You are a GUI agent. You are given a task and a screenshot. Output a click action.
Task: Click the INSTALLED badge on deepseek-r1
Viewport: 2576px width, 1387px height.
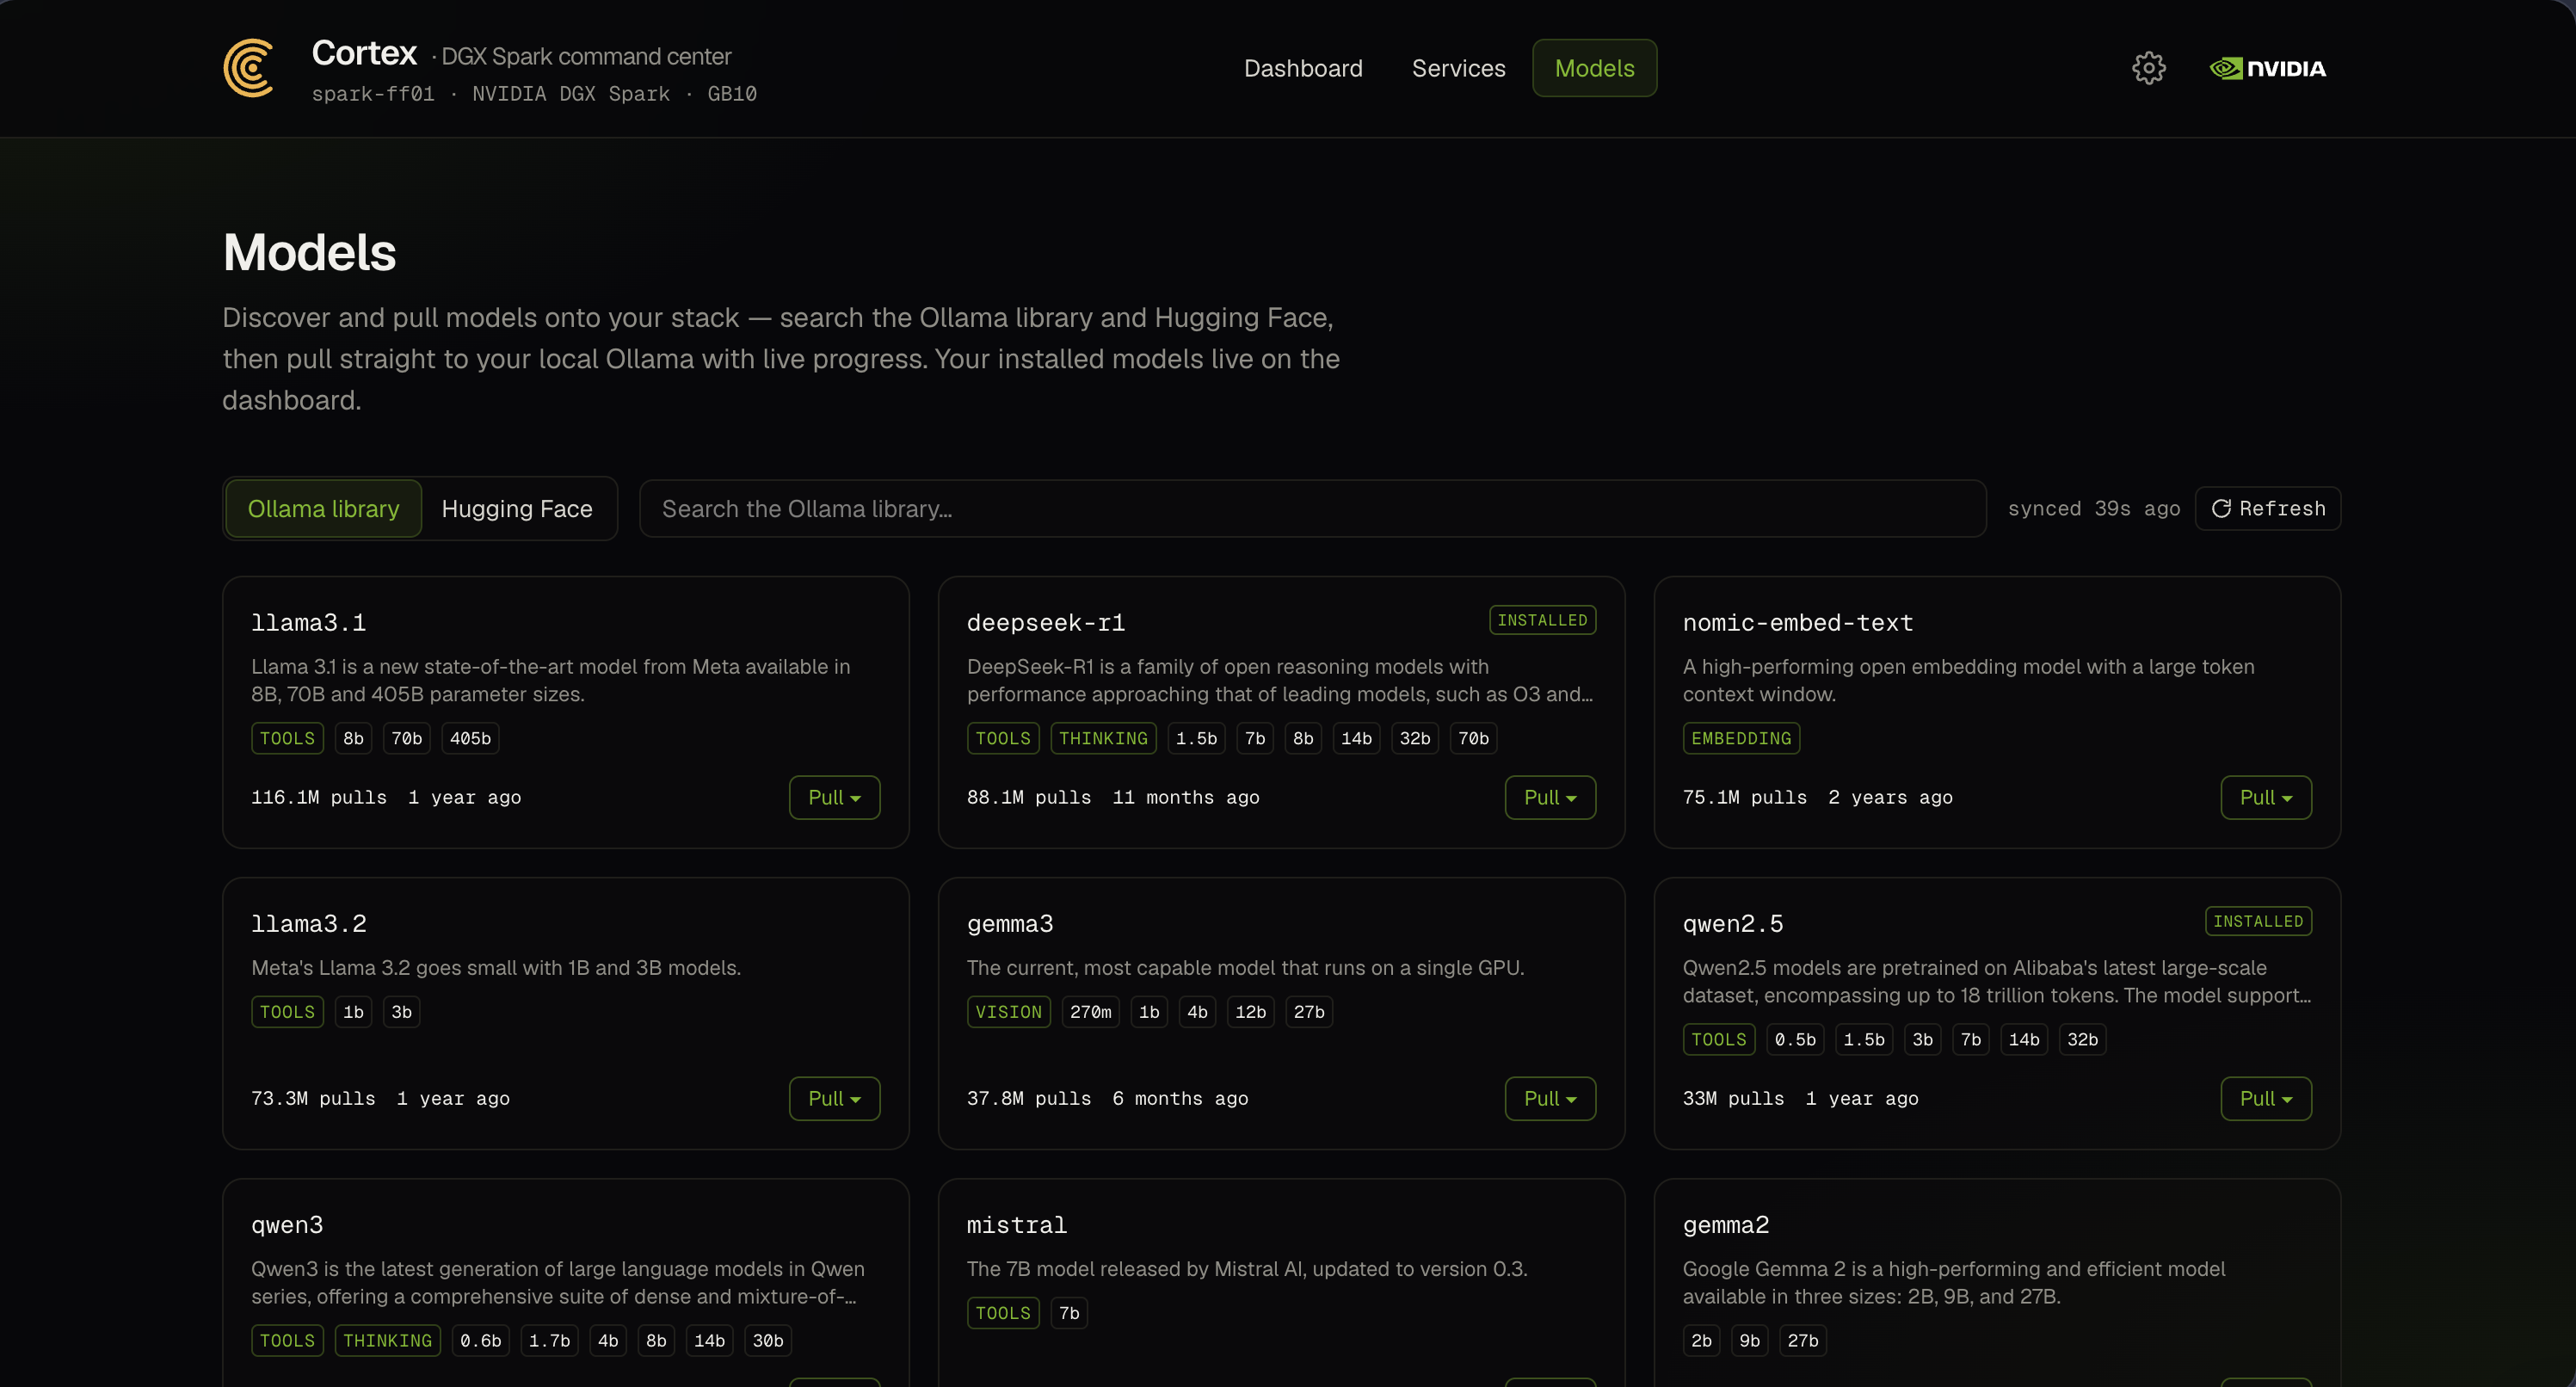pos(1542,620)
